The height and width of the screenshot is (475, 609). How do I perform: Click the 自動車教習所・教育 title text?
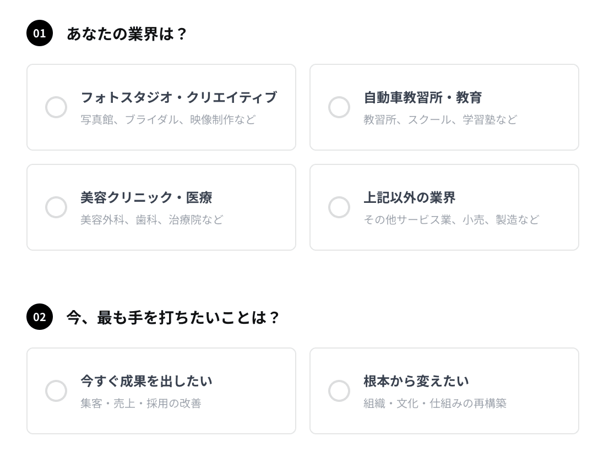tap(422, 97)
